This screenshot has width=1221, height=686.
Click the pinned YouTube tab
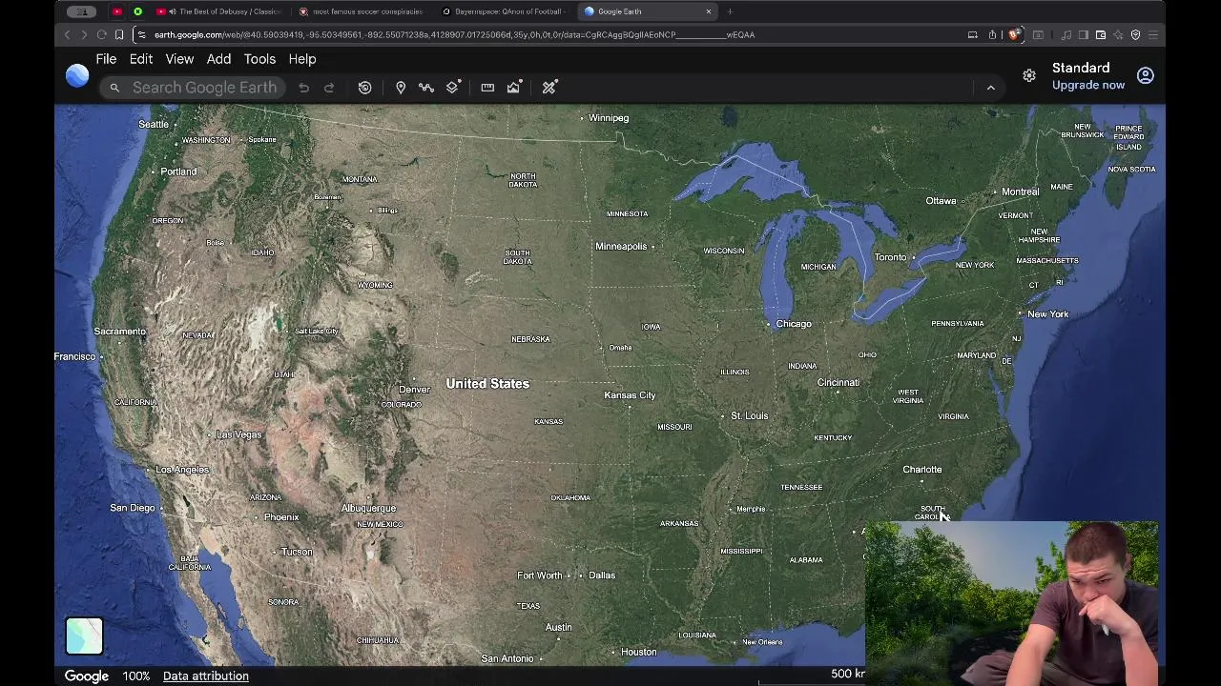(117, 11)
